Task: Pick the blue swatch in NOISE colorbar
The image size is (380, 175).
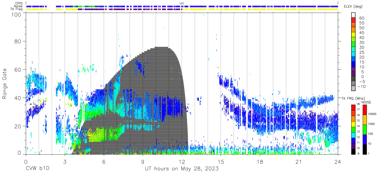Action: (365, 140)
